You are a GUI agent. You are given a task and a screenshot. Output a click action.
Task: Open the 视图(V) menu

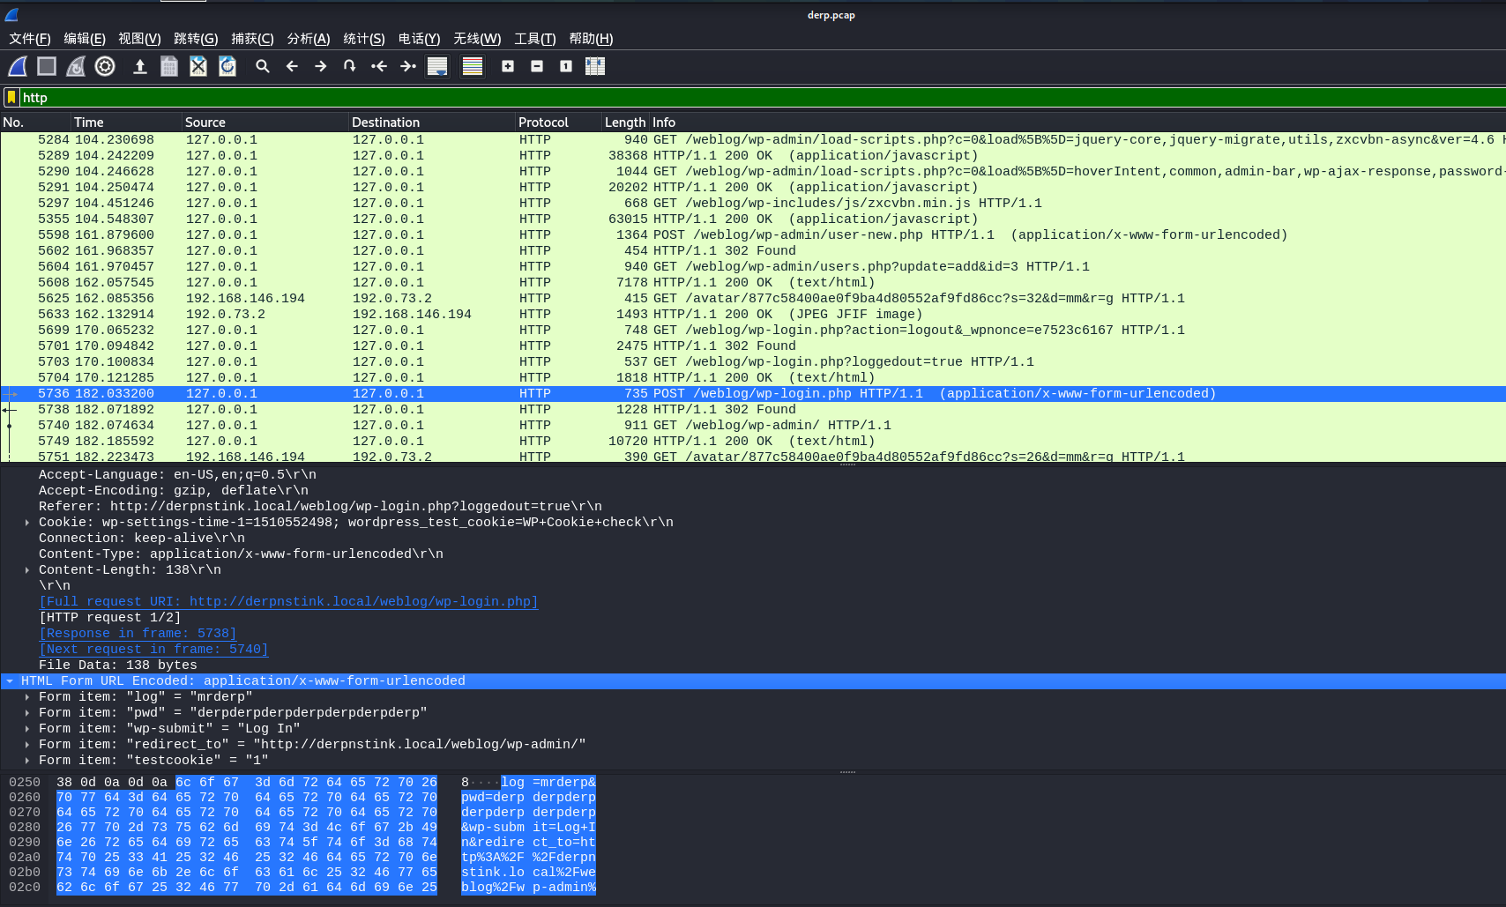[x=139, y=39]
